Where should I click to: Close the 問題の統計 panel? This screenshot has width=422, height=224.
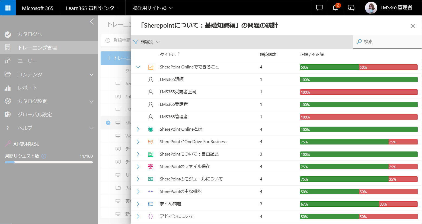click(413, 26)
